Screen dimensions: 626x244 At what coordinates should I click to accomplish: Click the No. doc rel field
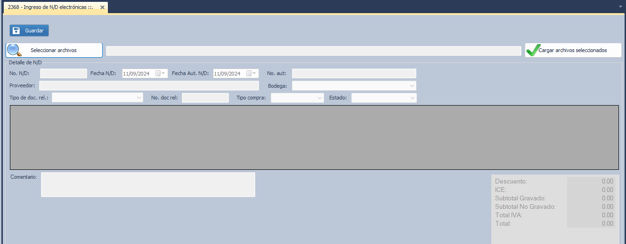point(205,98)
